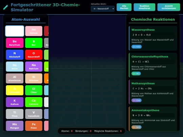Click the 1× NH3 product badge
Viewport: 183px width, 137px height.
pos(137,127)
